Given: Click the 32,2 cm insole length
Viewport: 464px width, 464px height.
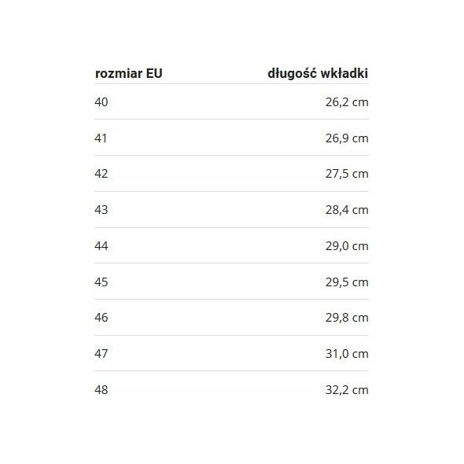Looking at the screenshot, I should tap(347, 390).
